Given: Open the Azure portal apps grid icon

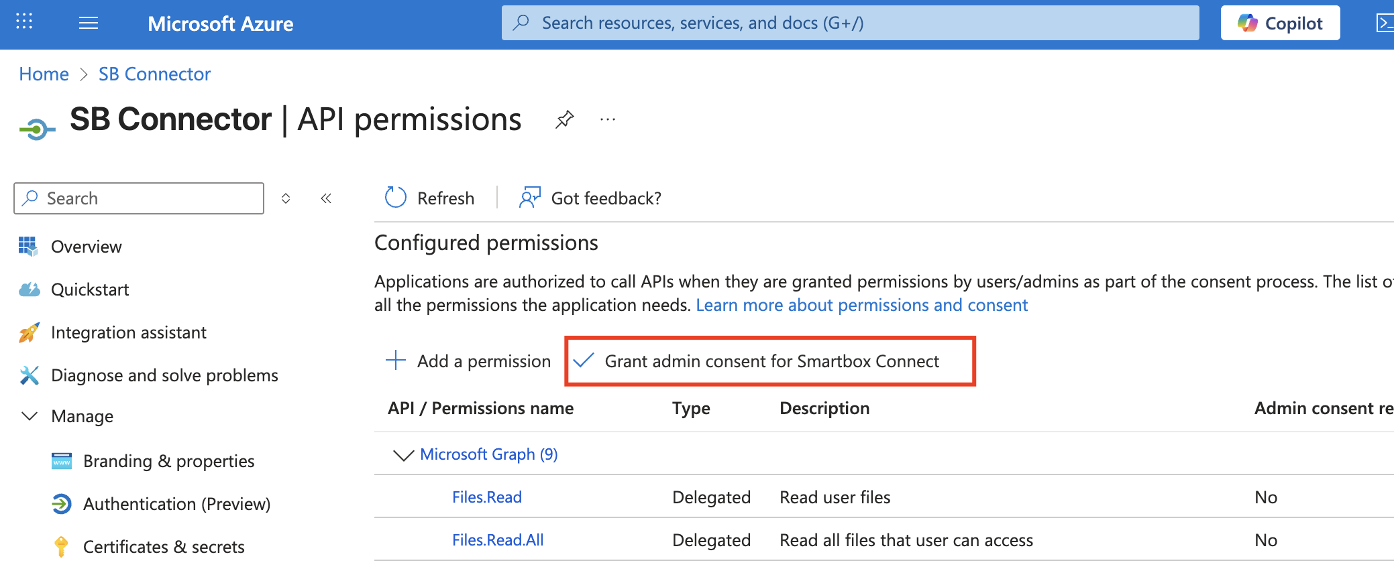Looking at the screenshot, I should click(x=24, y=21).
